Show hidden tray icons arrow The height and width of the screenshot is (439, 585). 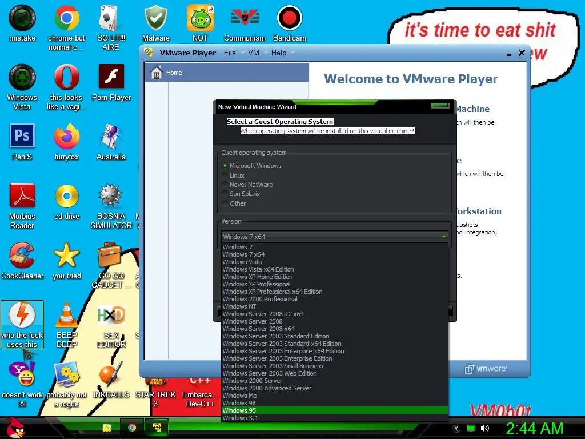point(456,429)
